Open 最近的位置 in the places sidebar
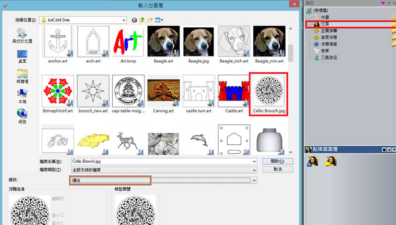 click(x=22, y=36)
